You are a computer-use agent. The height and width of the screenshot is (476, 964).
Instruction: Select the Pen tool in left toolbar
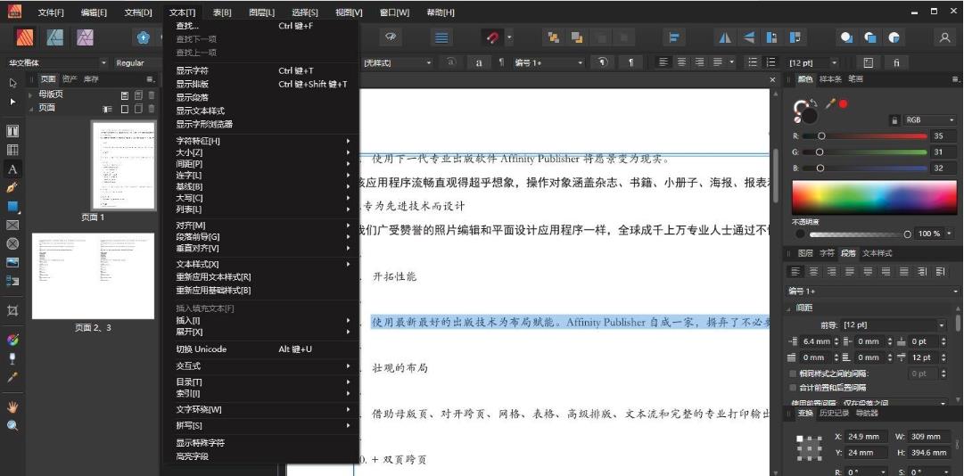[x=12, y=188]
